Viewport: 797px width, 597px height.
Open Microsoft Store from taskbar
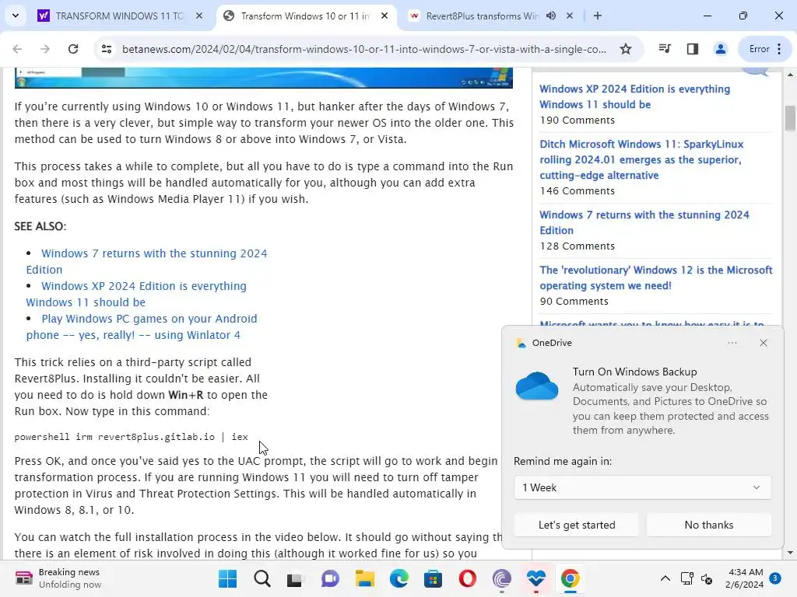tap(433, 578)
